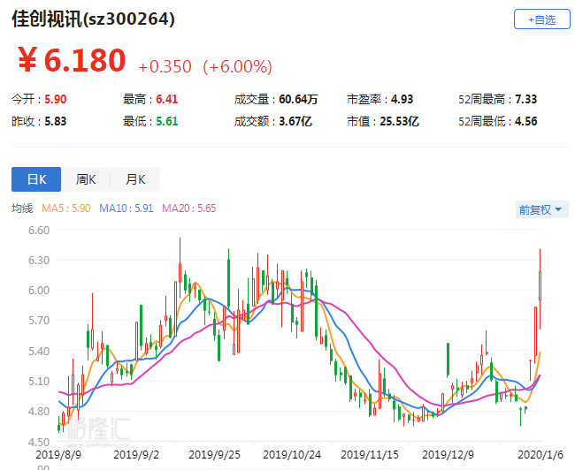Click the MA5 : 5.90 moving average label

pyautogui.click(x=66, y=208)
